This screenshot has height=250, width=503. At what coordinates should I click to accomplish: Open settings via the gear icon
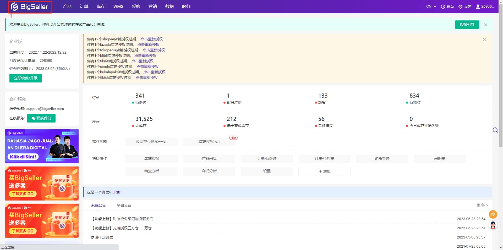pos(460,7)
